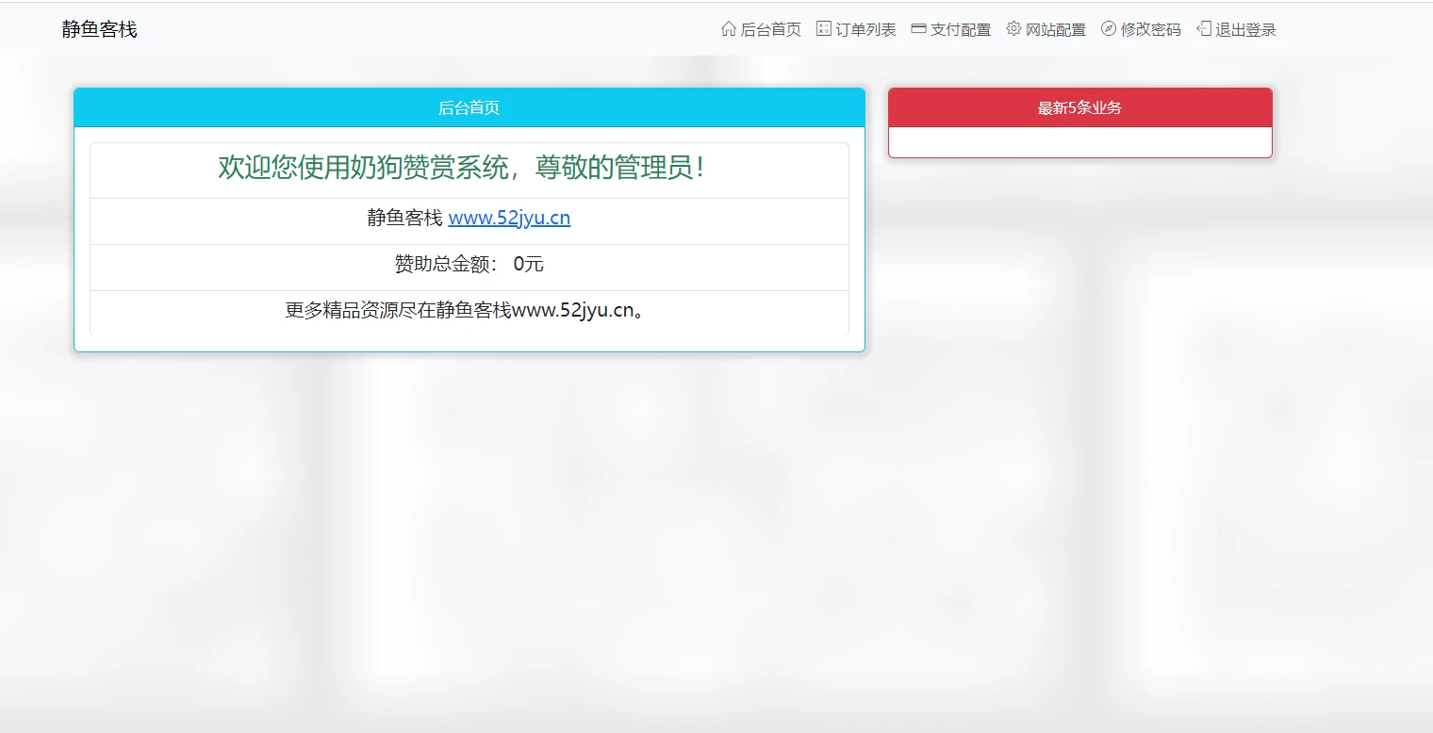
Task: Click the 赞助总金额 0元 row
Action: (x=469, y=265)
